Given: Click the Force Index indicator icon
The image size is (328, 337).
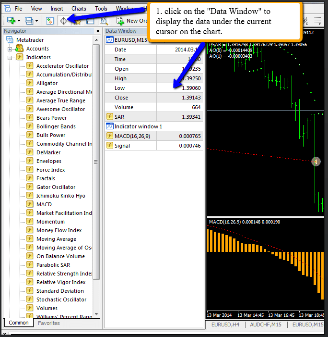Looking at the screenshot, I should [30, 169].
